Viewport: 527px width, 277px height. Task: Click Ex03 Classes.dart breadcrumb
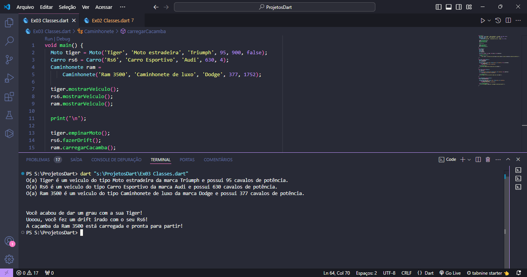click(x=52, y=31)
